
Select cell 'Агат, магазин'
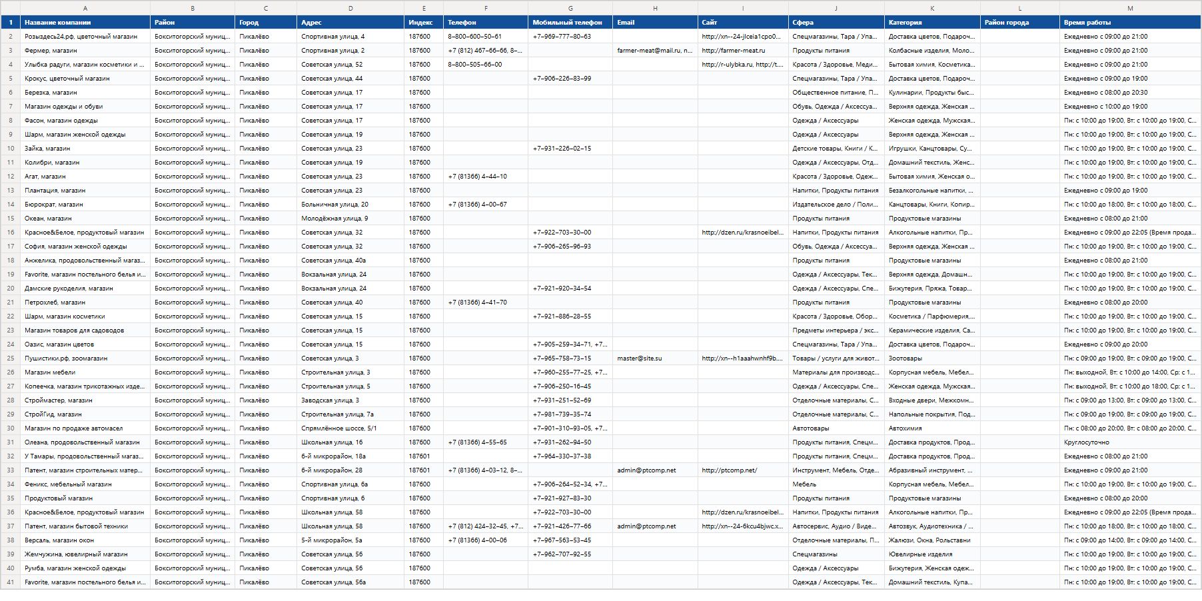[x=85, y=177]
